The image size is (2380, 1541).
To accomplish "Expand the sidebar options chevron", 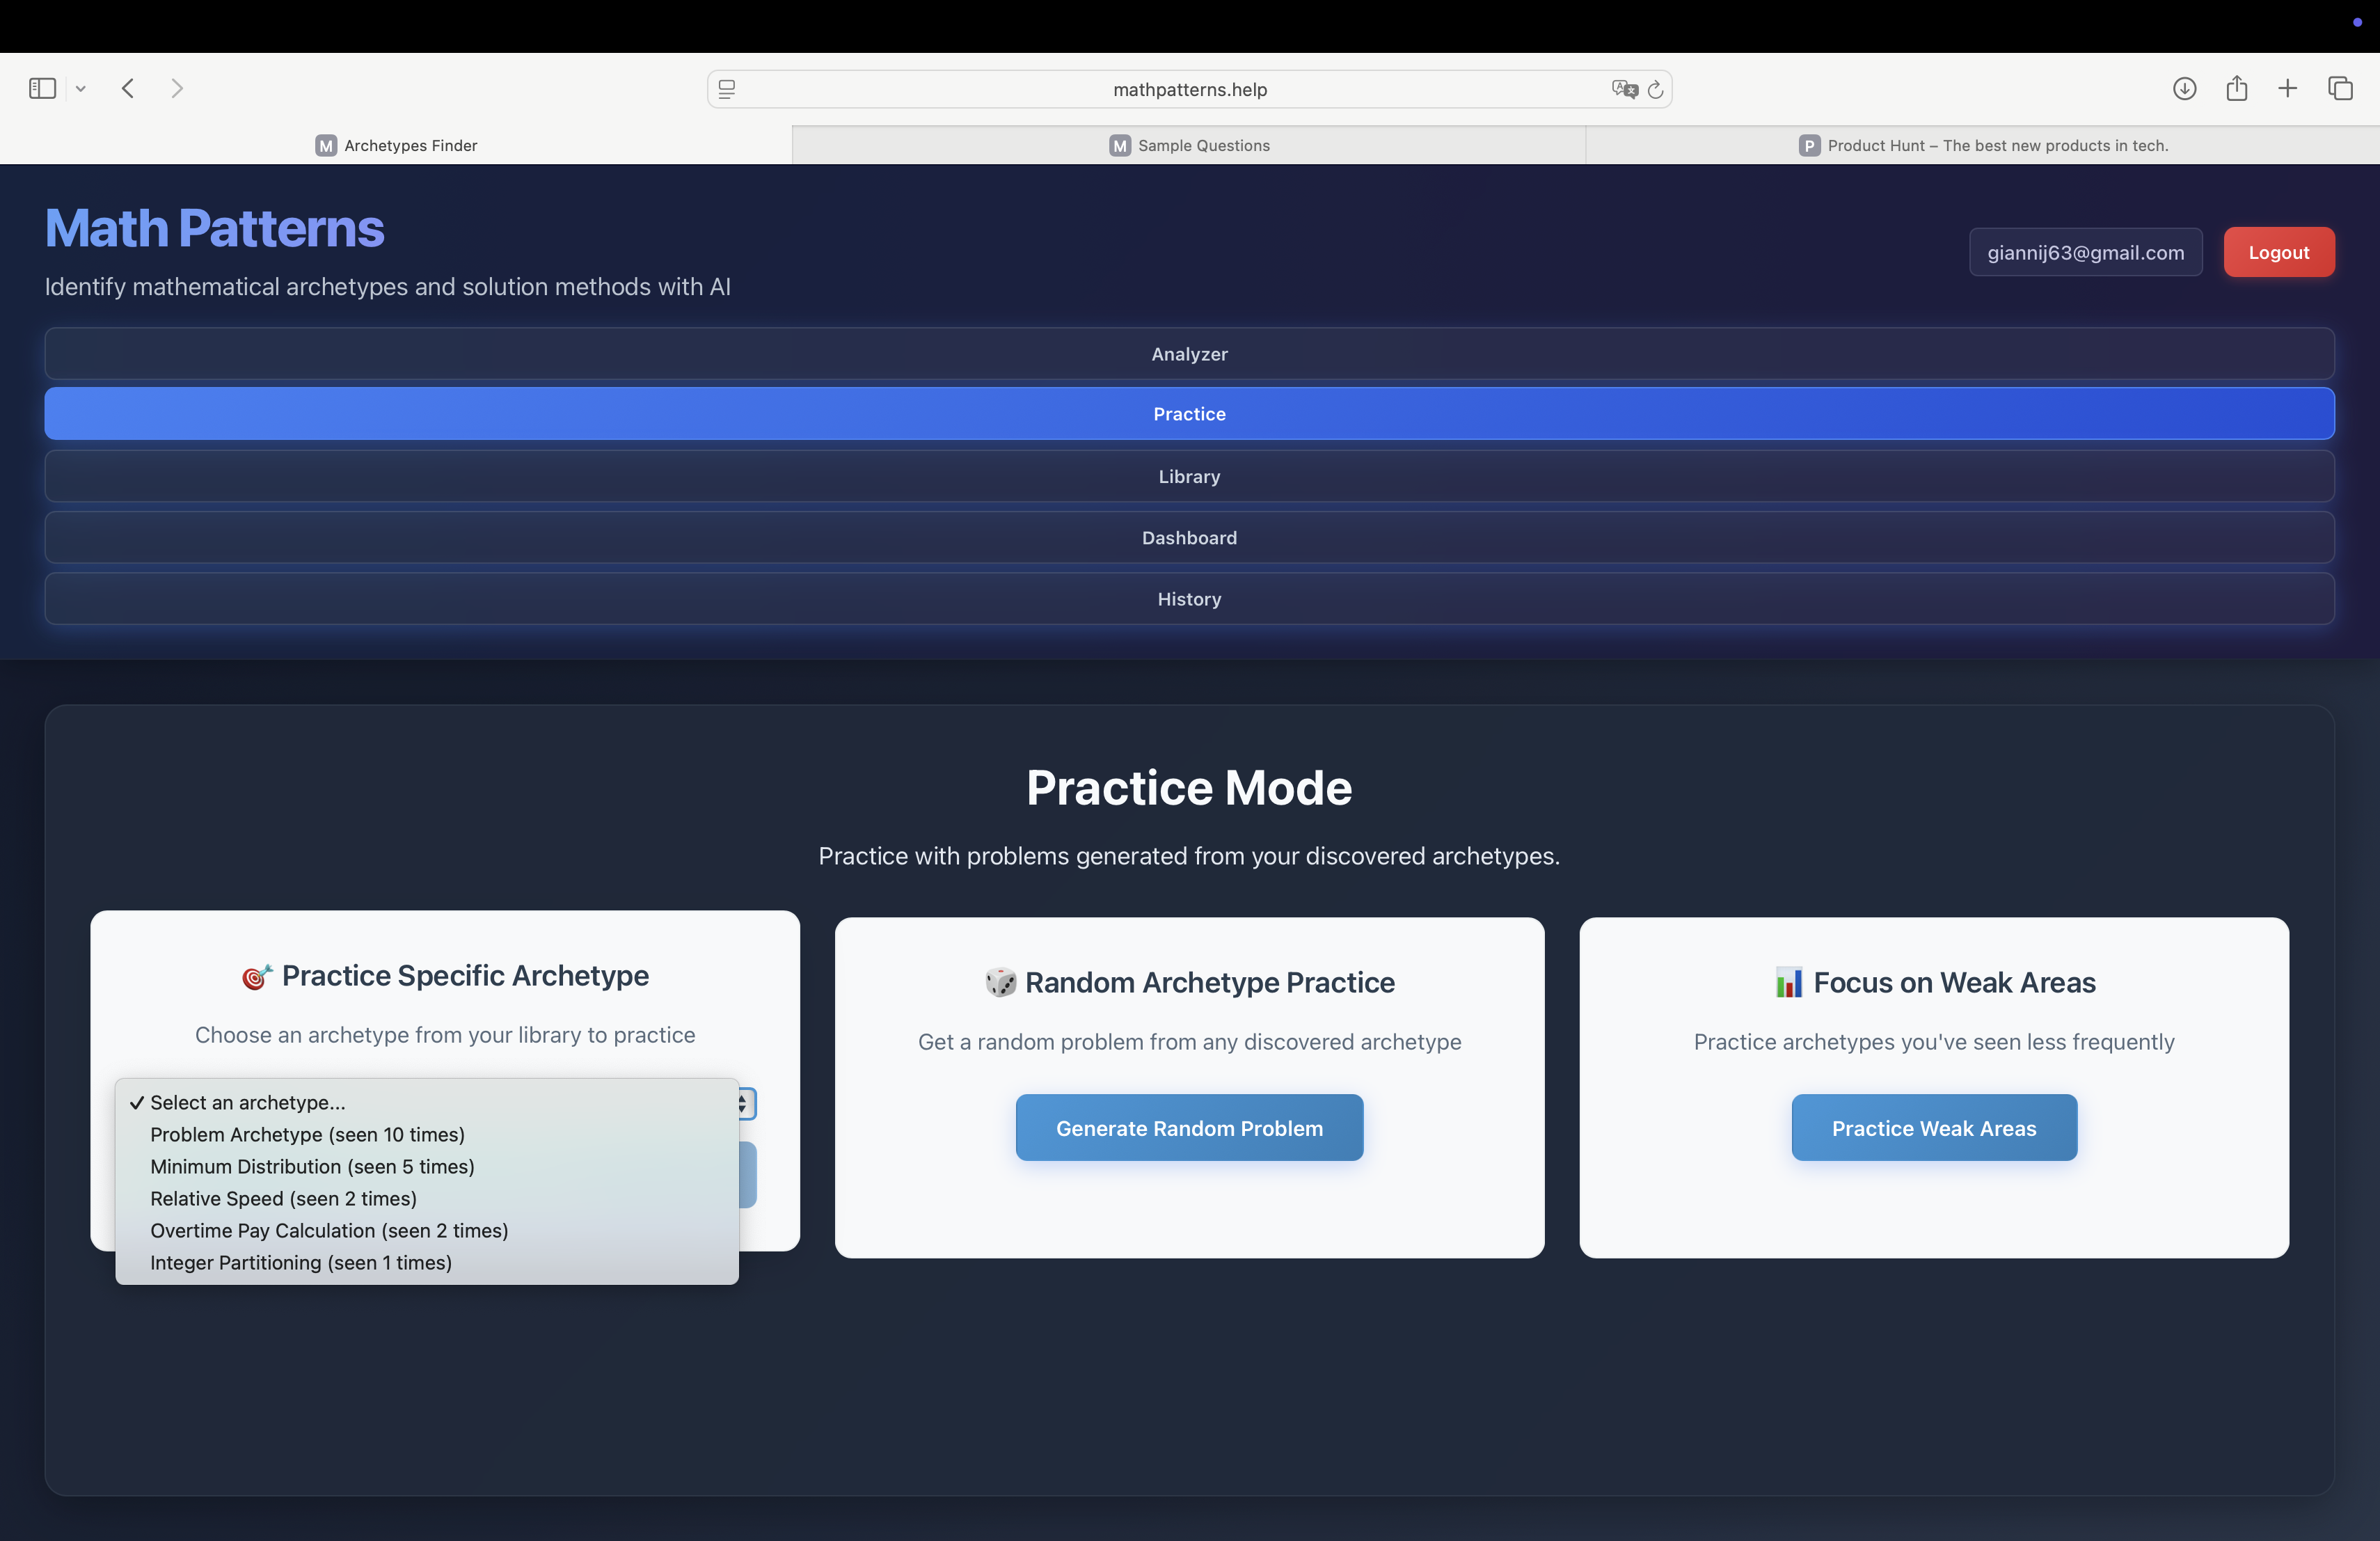I will point(81,89).
